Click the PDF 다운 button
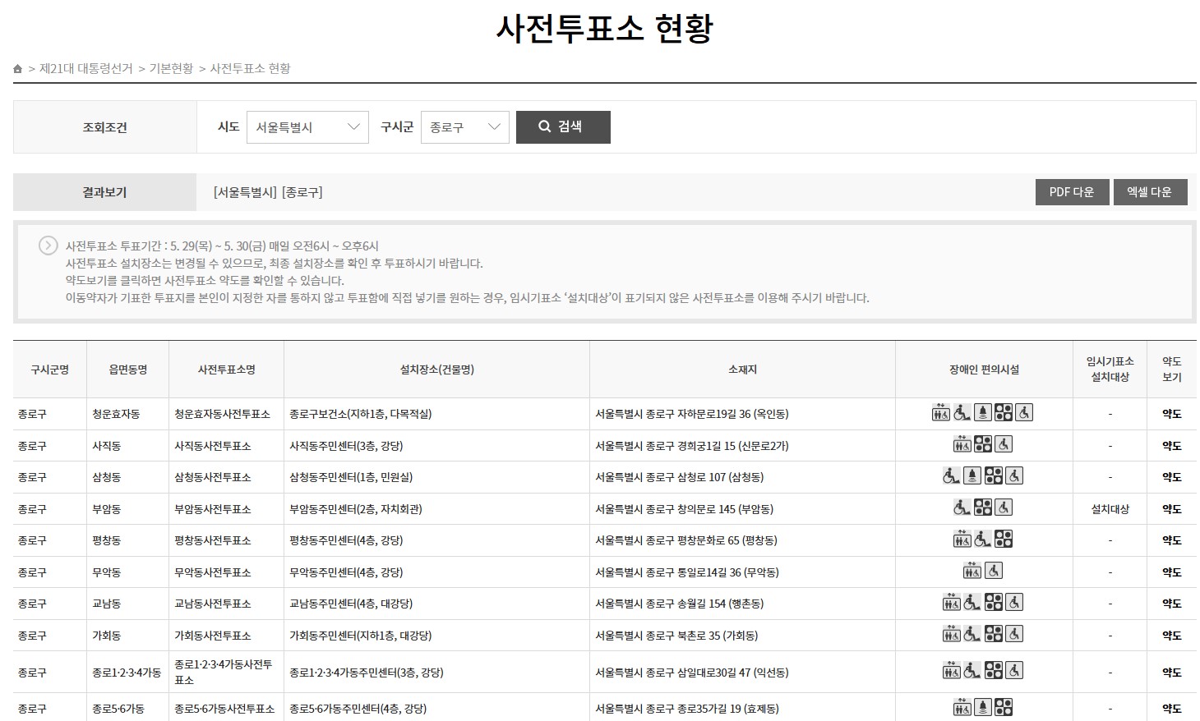This screenshot has height=721, width=1200. pos(1072,191)
